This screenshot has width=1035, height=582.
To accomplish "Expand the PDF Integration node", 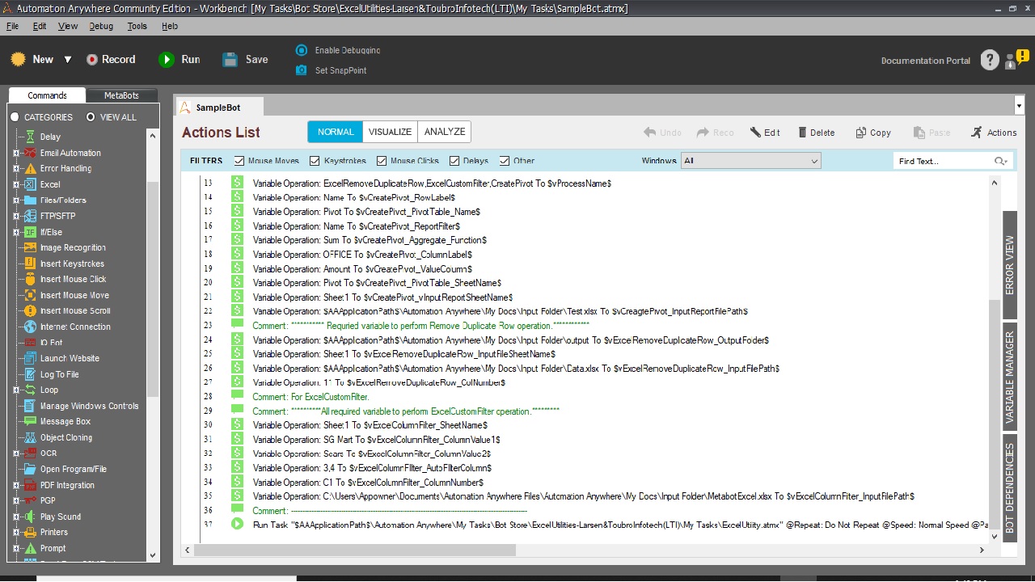I will pos(16,485).
